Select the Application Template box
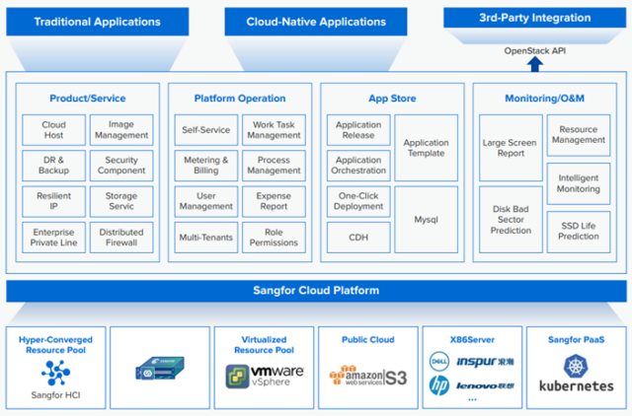The height and width of the screenshot is (416, 632). click(x=426, y=148)
